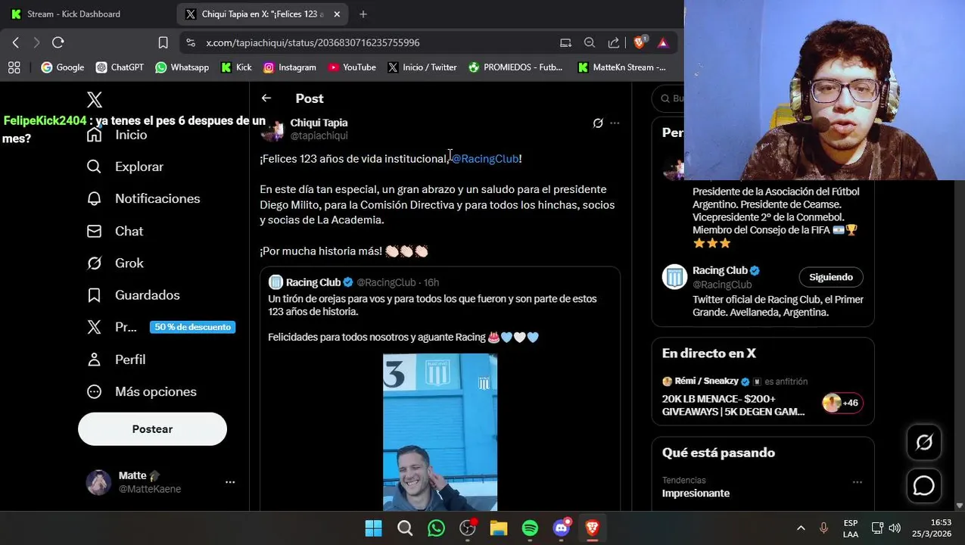Viewport: 965px width, 545px height.
Task: Open the ChatGPT bookmark
Action: (x=120, y=67)
